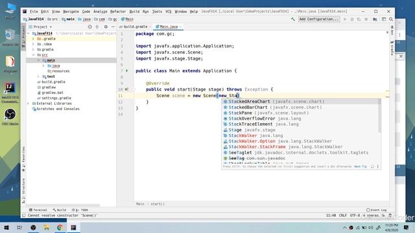Collapse the src folder node

pos(33,55)
